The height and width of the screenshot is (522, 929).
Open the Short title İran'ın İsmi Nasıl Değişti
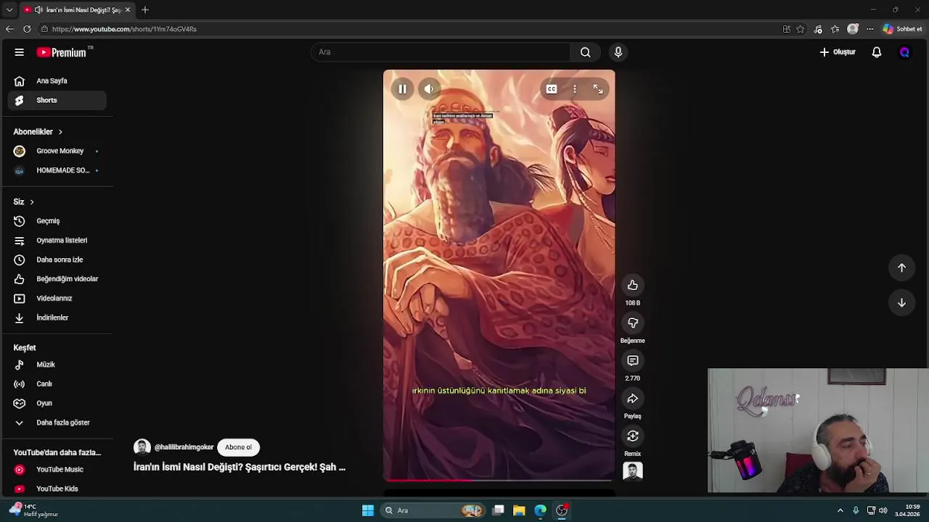240,467
